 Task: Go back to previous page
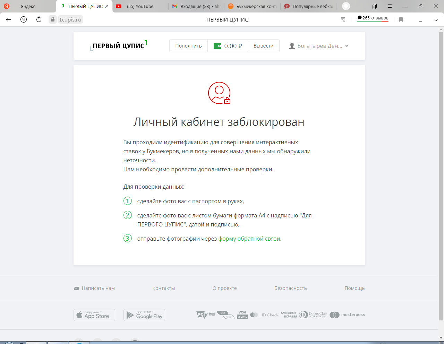8,19
